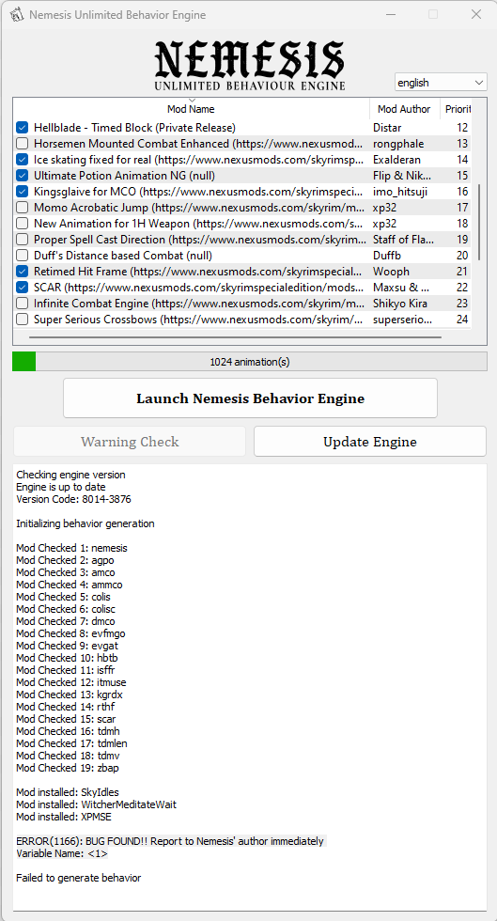Close the Nemesis window
This screenshot has width=497, height=921.
click(x=476, y=15)
